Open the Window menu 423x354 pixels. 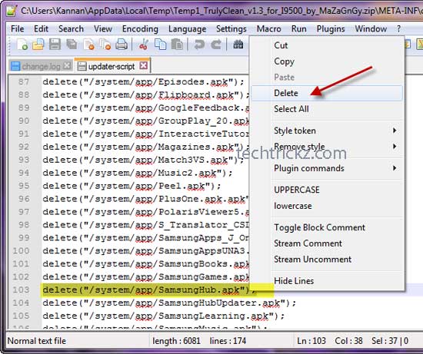click(371, 28)
